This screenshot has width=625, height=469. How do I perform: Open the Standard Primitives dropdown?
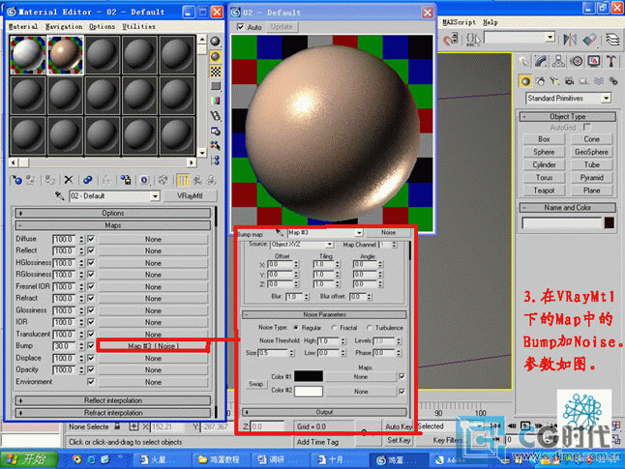click(x=606, y=98)
